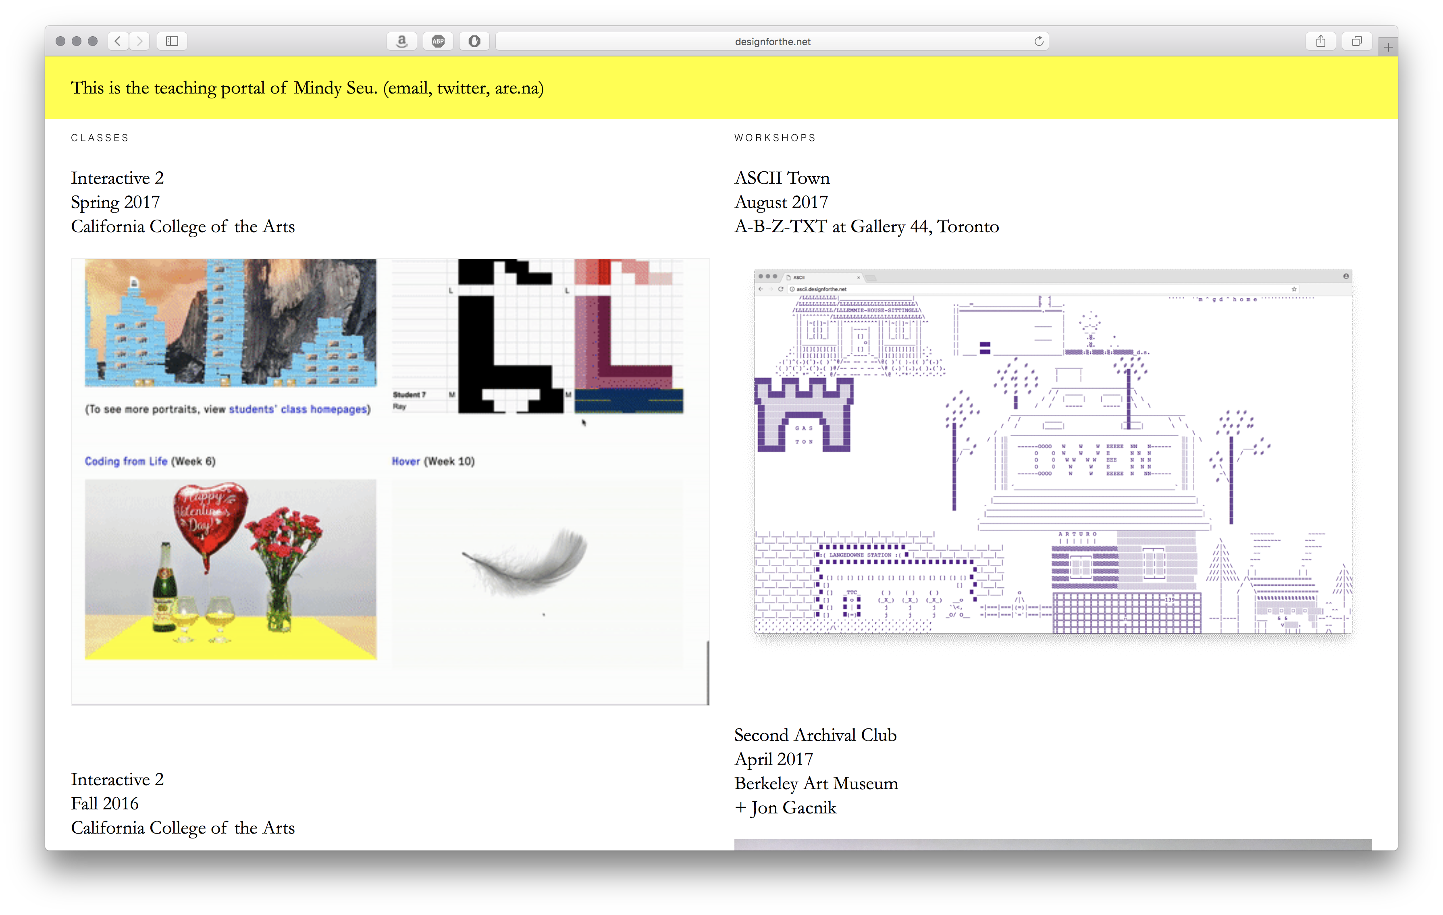Toggle the Safari sidebar button
Image resolution: width=1443 pixels, height=915 pixels.
click(x=172, y=42)
